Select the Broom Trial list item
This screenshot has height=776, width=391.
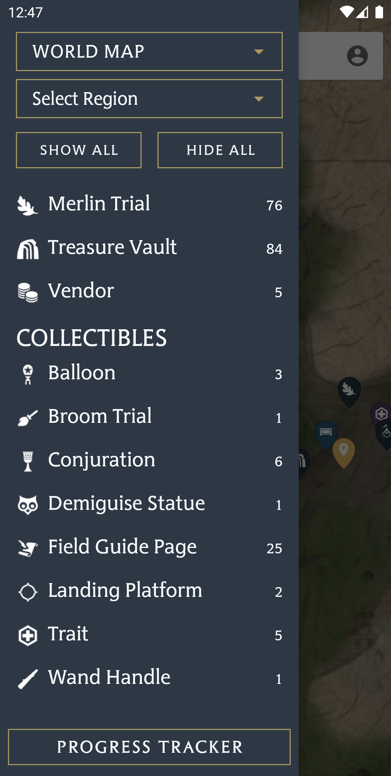click(x=149, y=417)
